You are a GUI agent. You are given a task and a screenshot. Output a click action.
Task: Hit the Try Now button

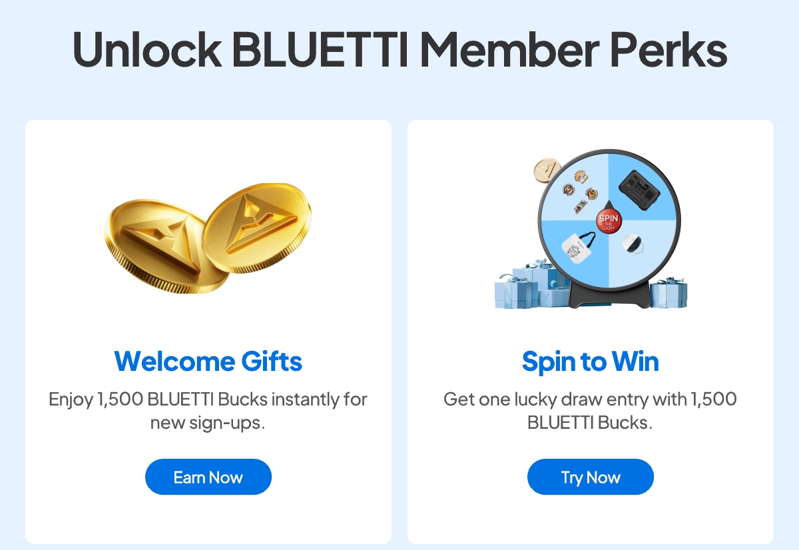pos(591,477)
